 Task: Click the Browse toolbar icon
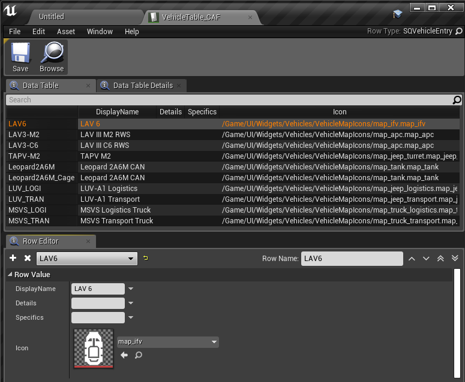(x=52, y=57)
